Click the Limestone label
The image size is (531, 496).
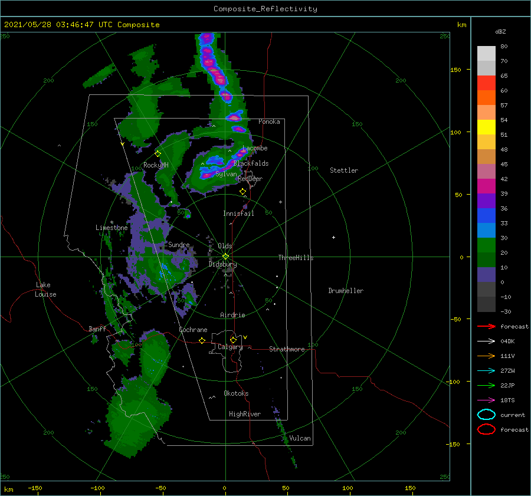point(112,228)
